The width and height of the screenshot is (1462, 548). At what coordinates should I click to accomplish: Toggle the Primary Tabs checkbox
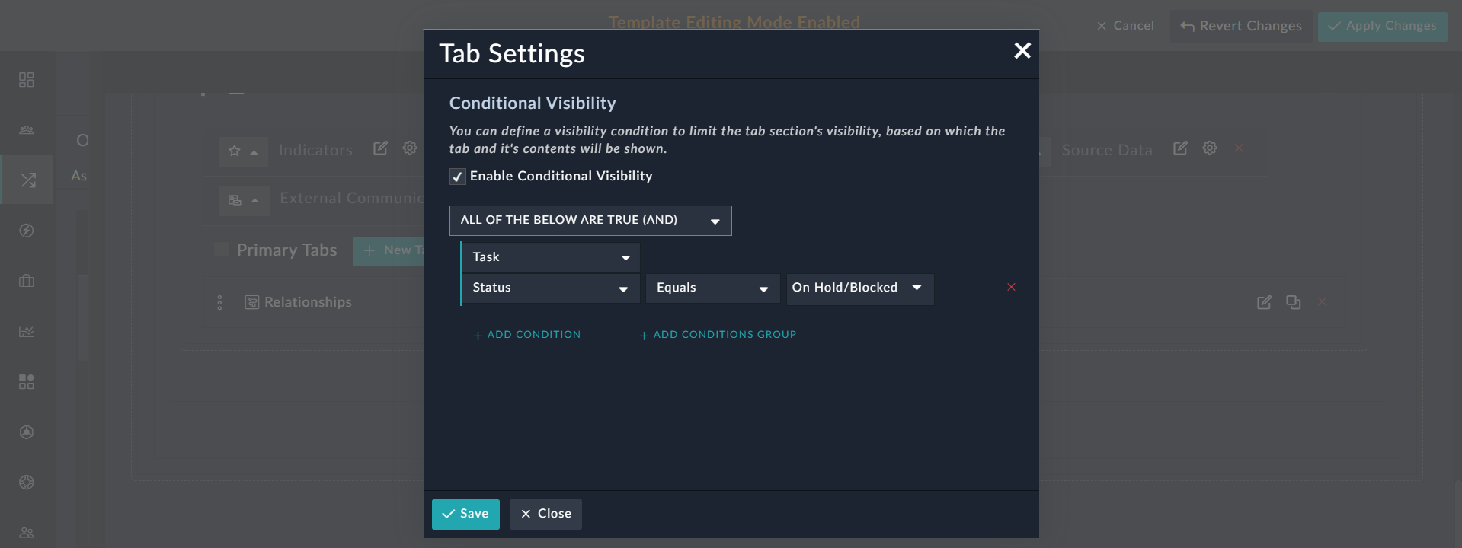(x=222, y=250)
